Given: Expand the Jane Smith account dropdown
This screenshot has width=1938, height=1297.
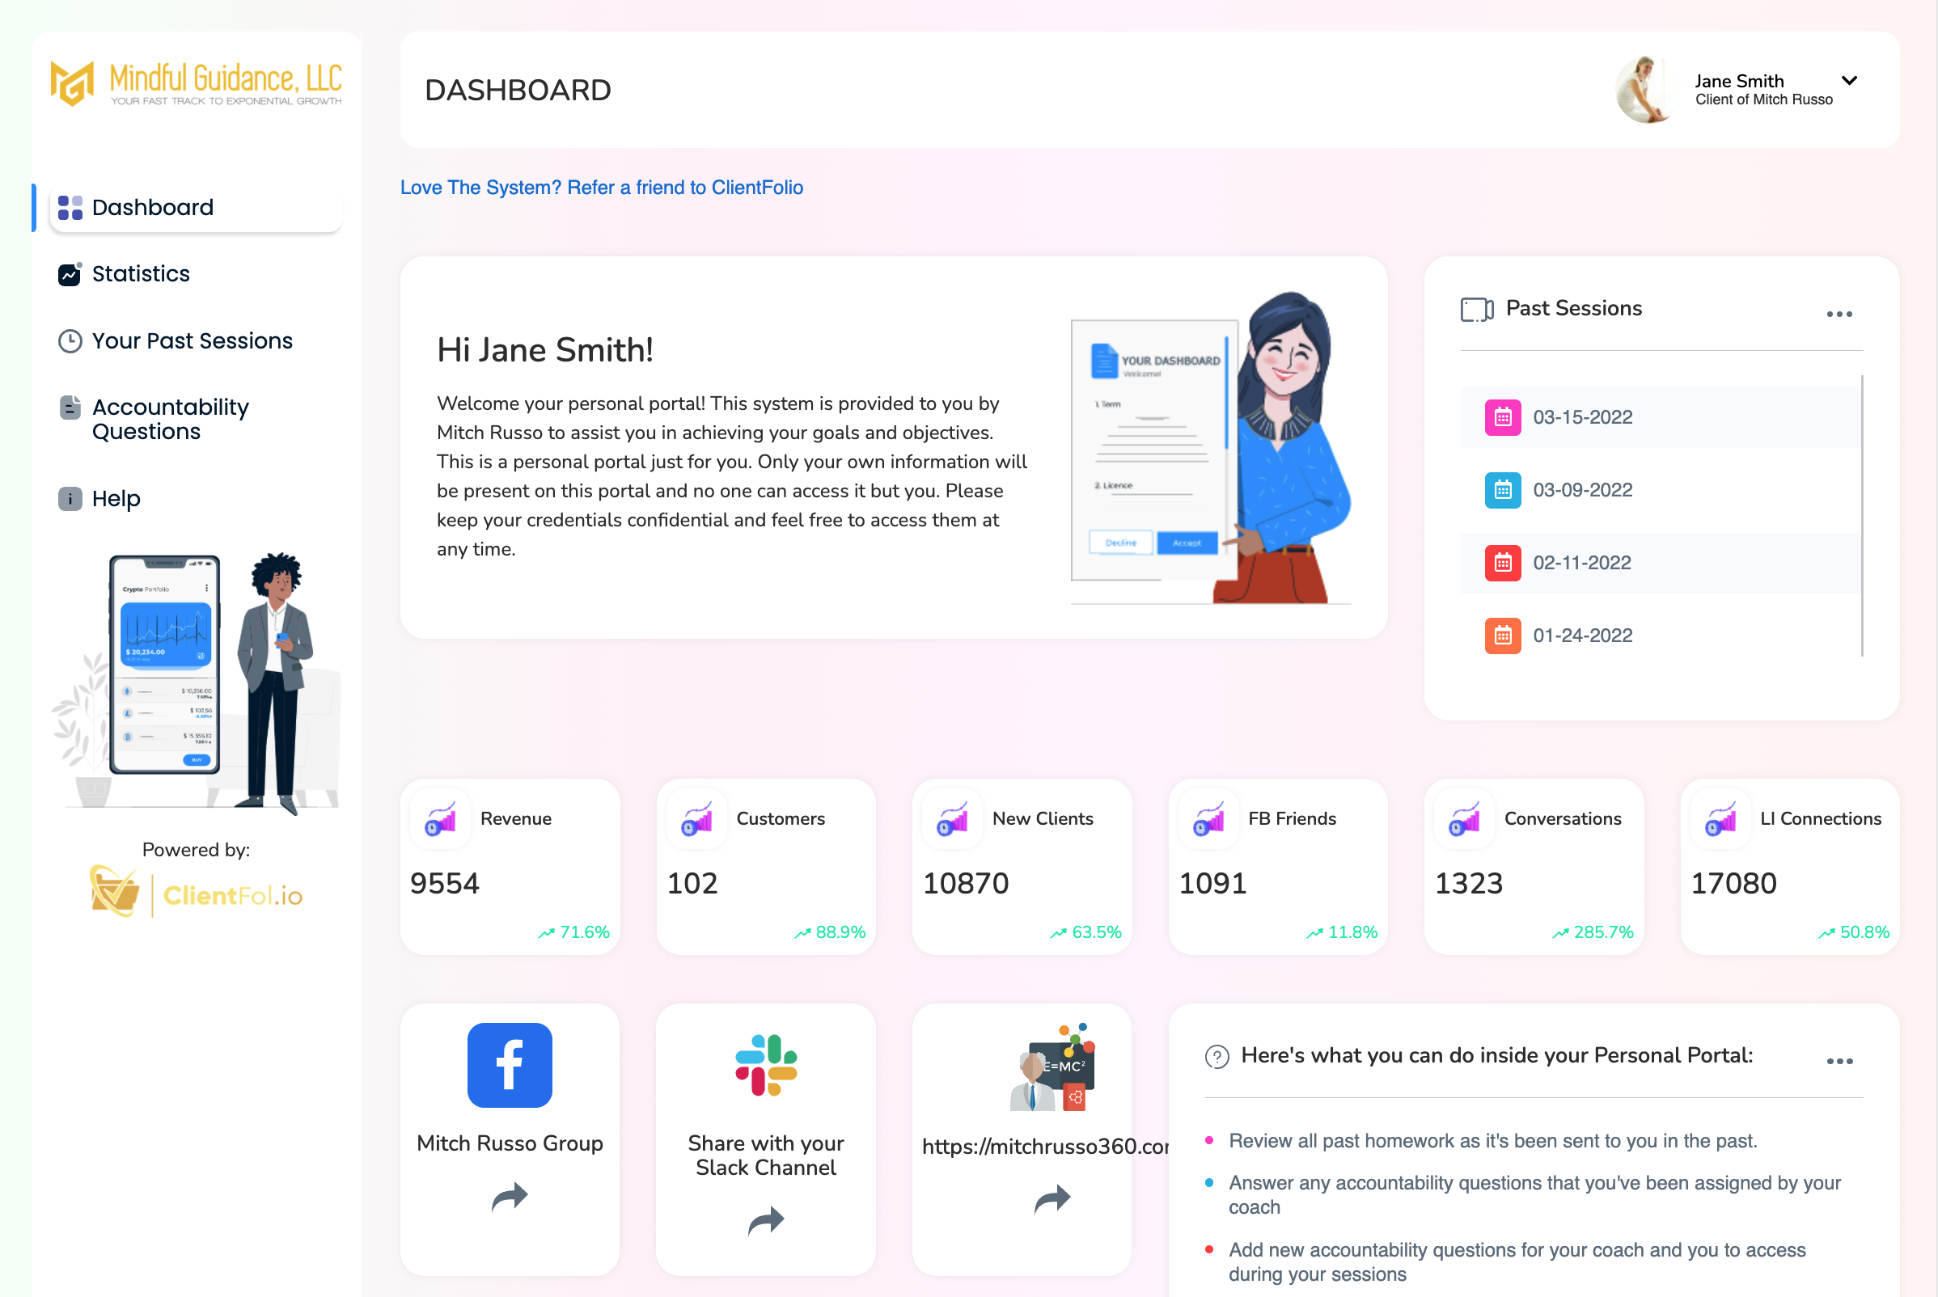Looking at the screenshot, I should coord(1849,81).
